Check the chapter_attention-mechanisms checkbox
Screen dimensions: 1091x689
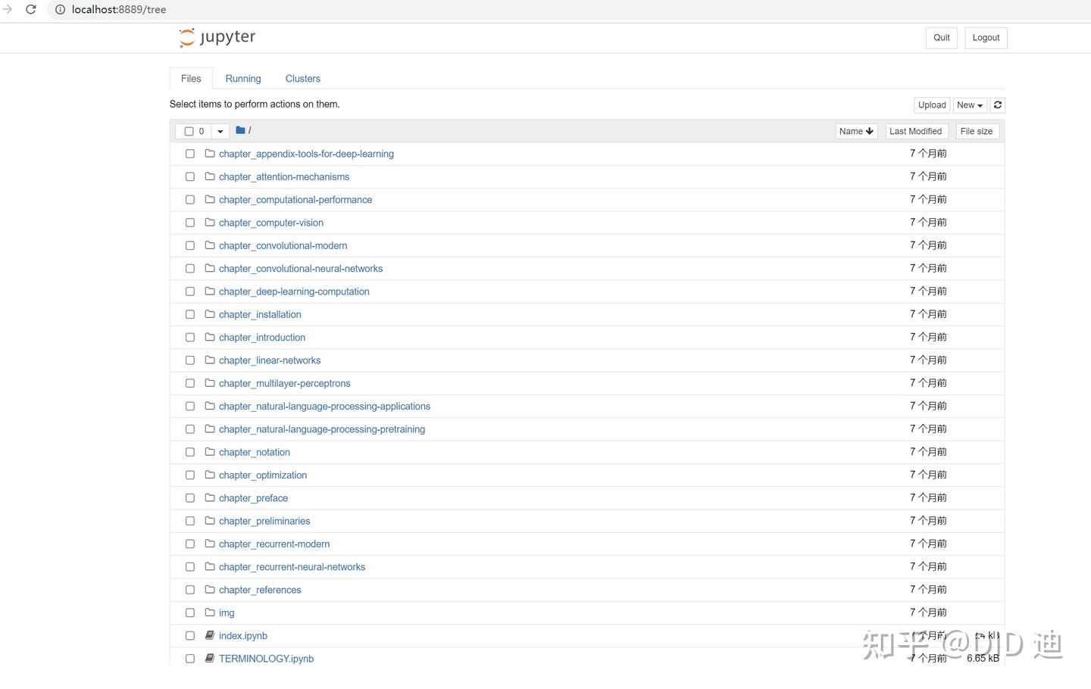[x=190, y=177]
